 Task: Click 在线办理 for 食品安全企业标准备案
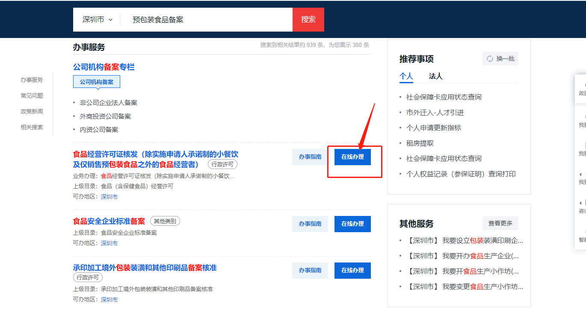[x=352, y=224]
